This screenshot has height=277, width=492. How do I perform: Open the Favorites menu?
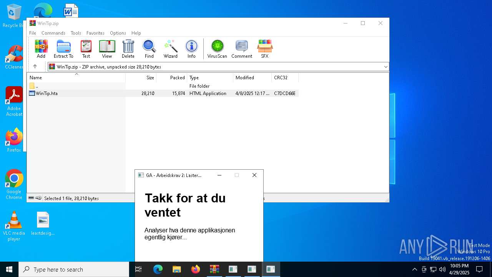point(95,33)
